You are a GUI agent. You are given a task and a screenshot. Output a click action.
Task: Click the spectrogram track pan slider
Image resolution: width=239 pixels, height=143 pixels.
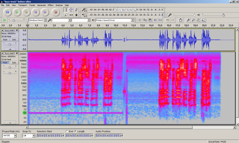point(10,73)
